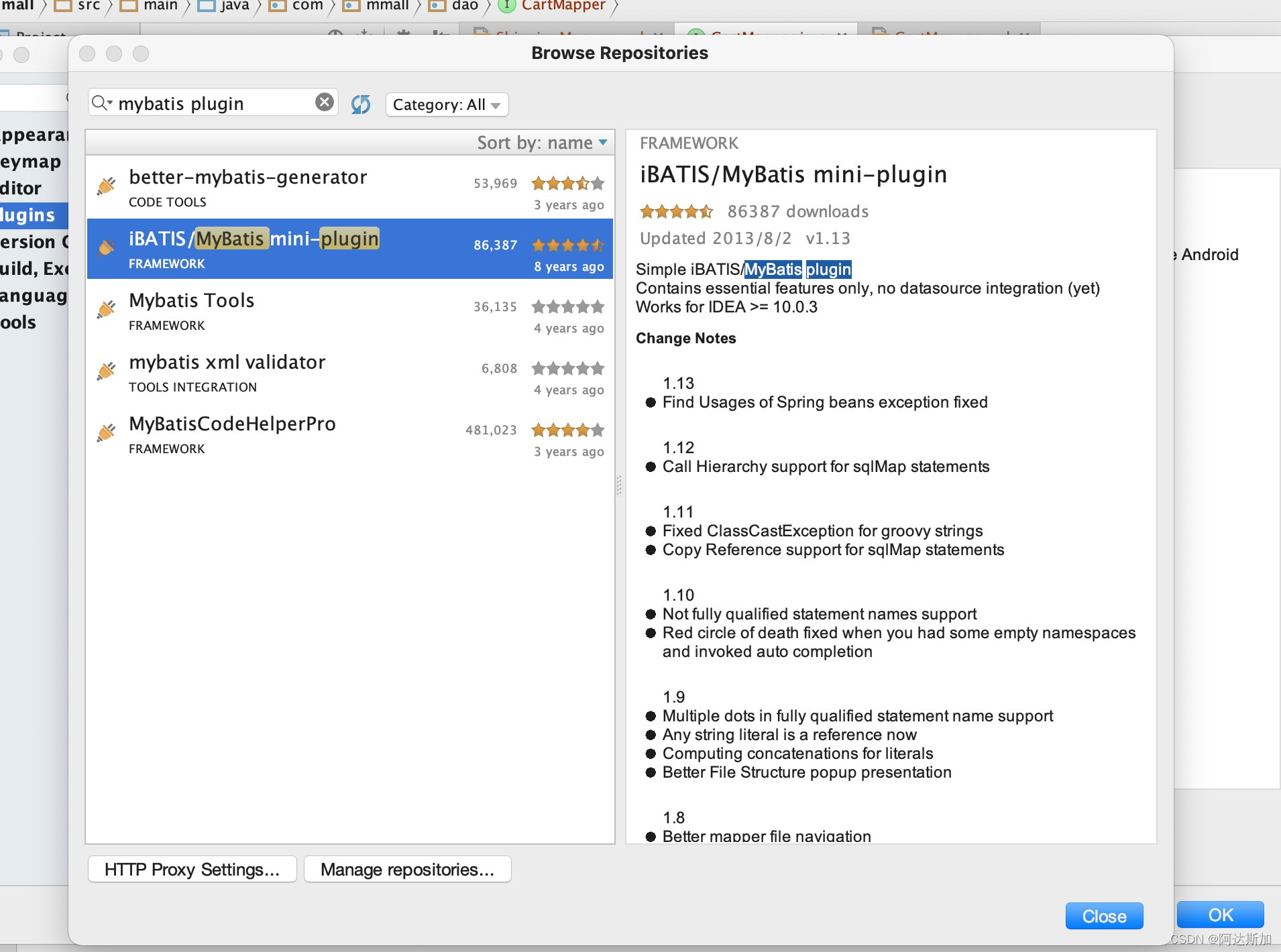
Task: Click main folder in breadcrumb bar
Action: [x=149, y=5]
